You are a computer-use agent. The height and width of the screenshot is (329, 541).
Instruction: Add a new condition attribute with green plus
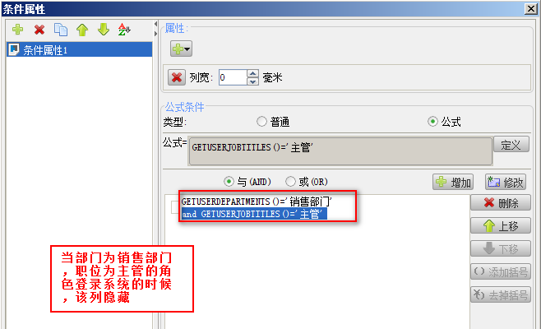tap(17, 30)
